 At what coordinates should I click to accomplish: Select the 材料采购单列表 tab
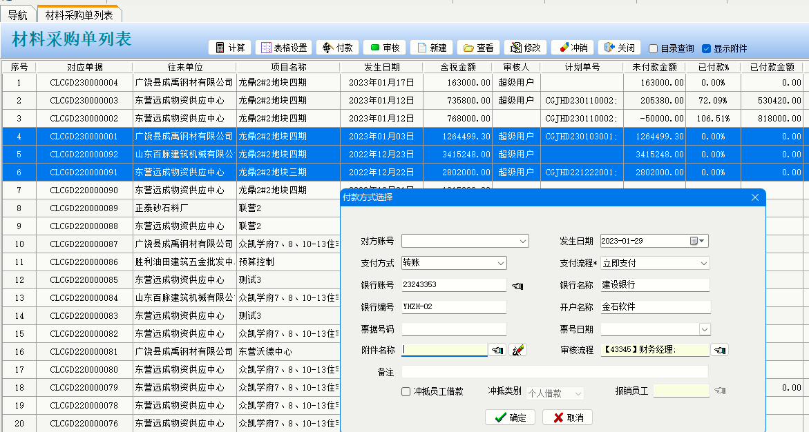[79, 14]
